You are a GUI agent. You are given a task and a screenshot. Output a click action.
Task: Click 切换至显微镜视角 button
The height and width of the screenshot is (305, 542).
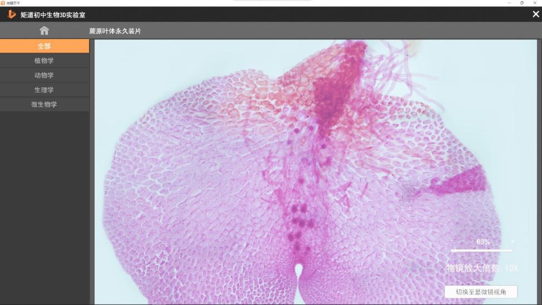pyautogui.click(x=481, y=292)
